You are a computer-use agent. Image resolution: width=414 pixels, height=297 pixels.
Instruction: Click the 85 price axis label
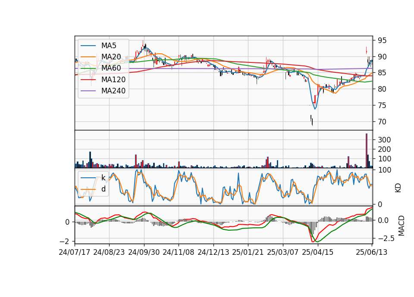(382, 73)
